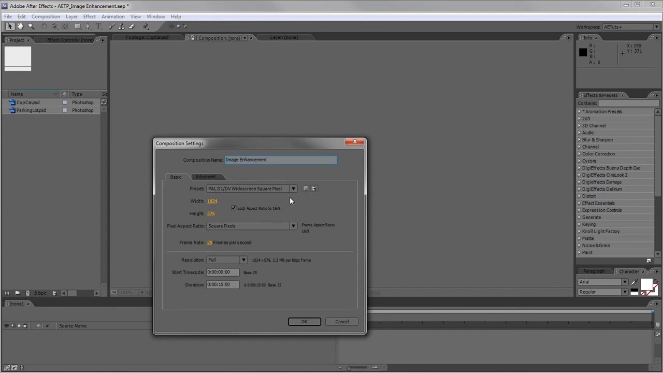Select the Brush tool
Screen dimensions: 663x373
pyautogui.click(x=111, y=26)
